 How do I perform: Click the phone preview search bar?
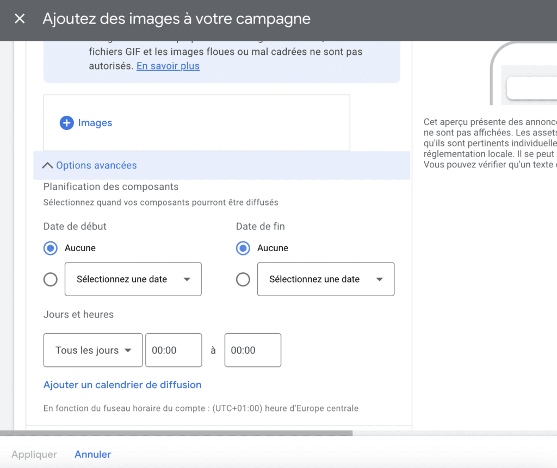point(531,88)
